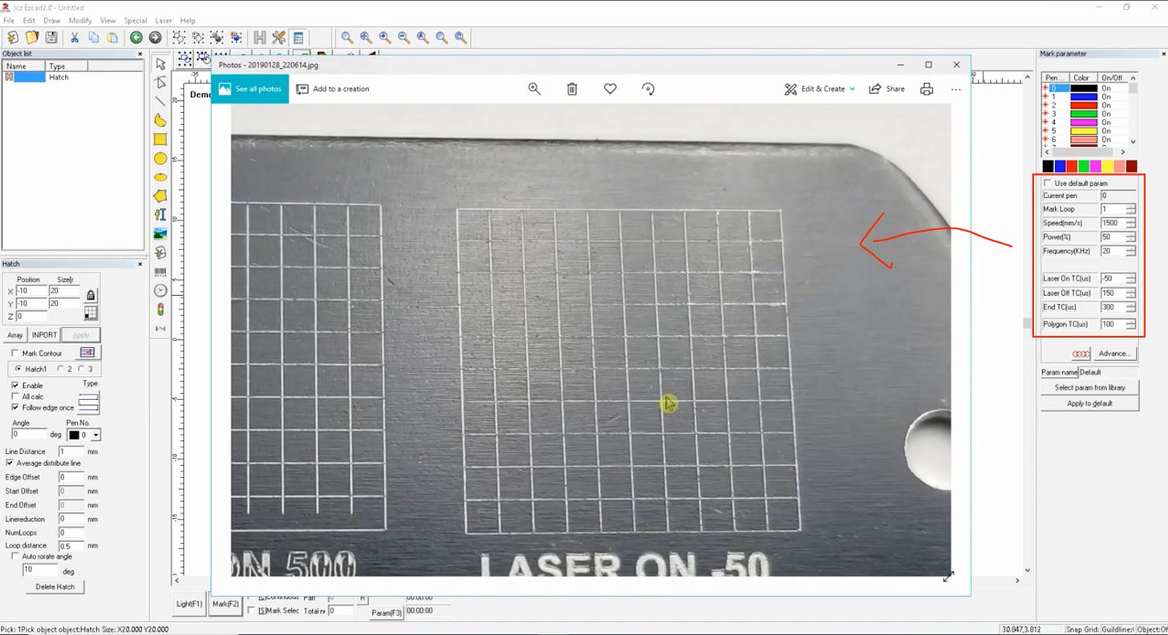Uncheck the Use default param checkbox
The height and width of the screenshot is (635, 1168).
(x=1047, y=182)
